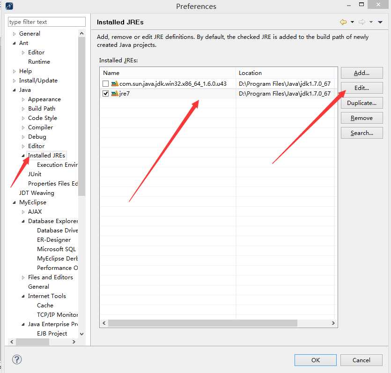This screenshot has height=373, width=391.
Task: Click the JRE library icon beside jre7
Action: point(115,94)
